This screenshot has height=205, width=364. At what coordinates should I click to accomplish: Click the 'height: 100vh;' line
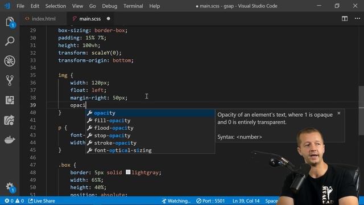tap(79, 46)
